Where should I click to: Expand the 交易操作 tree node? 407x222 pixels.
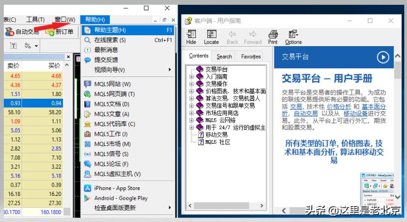point(192,84)
